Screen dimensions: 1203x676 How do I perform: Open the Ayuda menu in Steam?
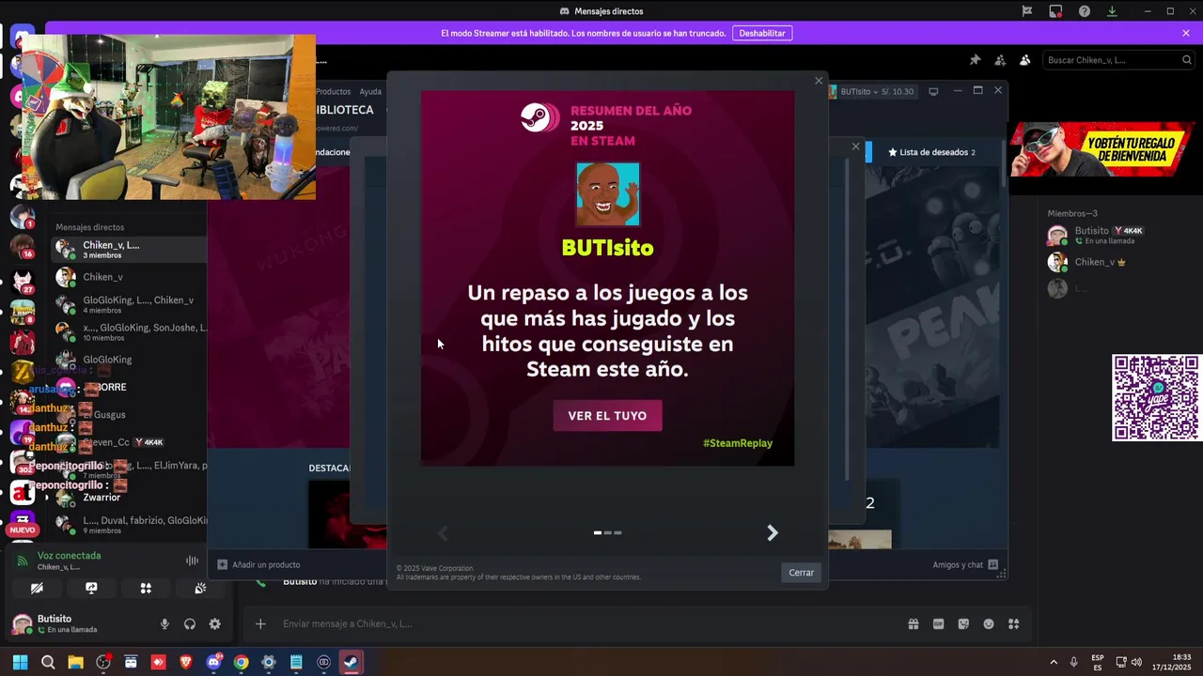[370, 91]
